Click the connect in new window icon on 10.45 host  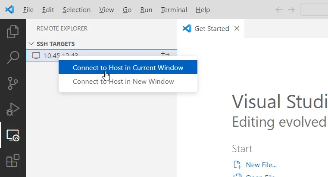165,54
